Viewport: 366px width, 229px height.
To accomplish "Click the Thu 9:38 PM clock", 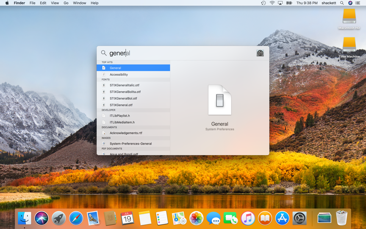I will (x=307, y=3).
